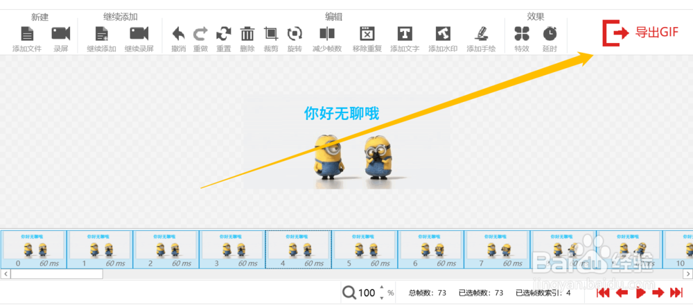Click the 你好无聊哦 text in preview

click(x=341, y=114)
